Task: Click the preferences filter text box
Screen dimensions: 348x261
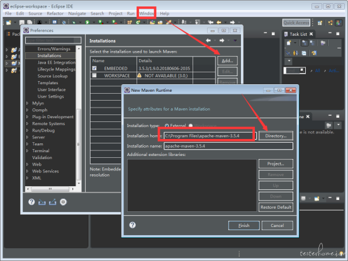Action: coord(53,40)
